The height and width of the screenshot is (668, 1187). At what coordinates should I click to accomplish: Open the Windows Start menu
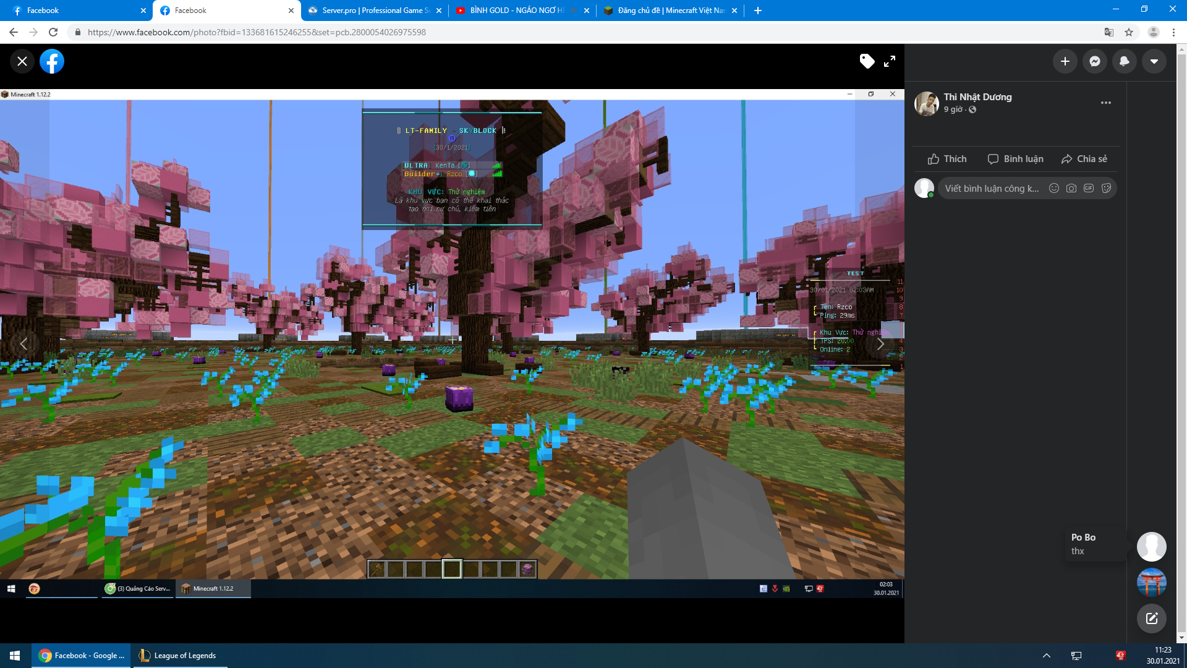15,656
